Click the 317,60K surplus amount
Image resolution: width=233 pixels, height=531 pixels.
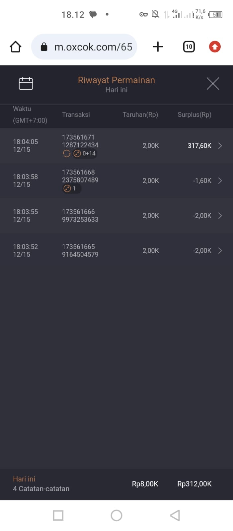pos(199,146)
